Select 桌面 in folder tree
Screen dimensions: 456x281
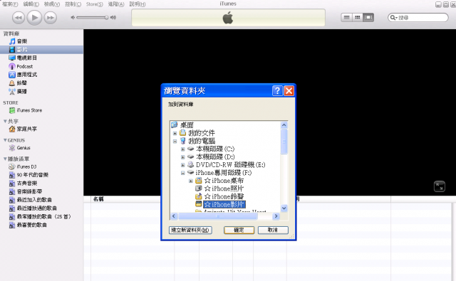[x=187, y=125]
